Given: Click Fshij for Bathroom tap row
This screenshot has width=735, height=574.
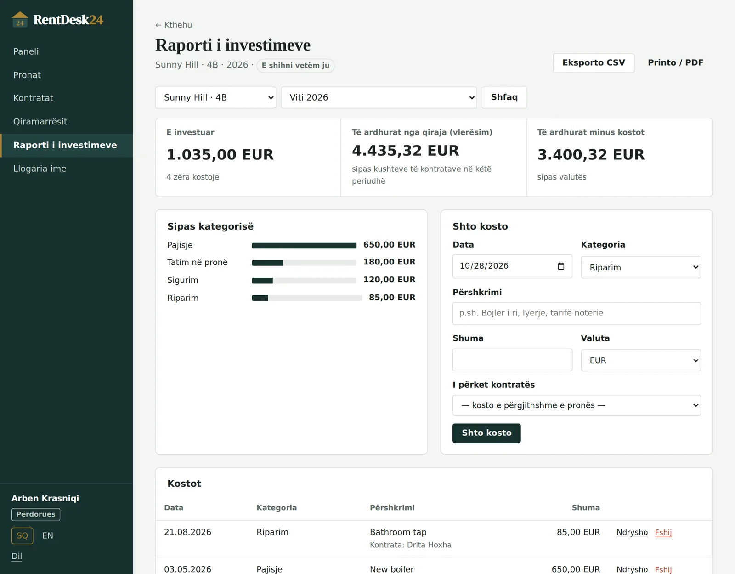Looking at the screenshot, I should [x=663, y=532].
